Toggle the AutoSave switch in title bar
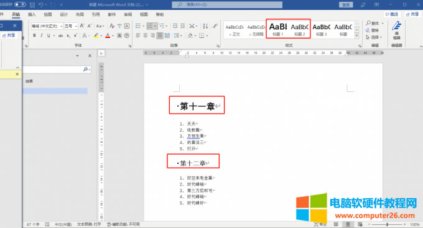Image resolution: width=423 pixels, height=228 pixels. pyautogui.click(x=20, y=4)
